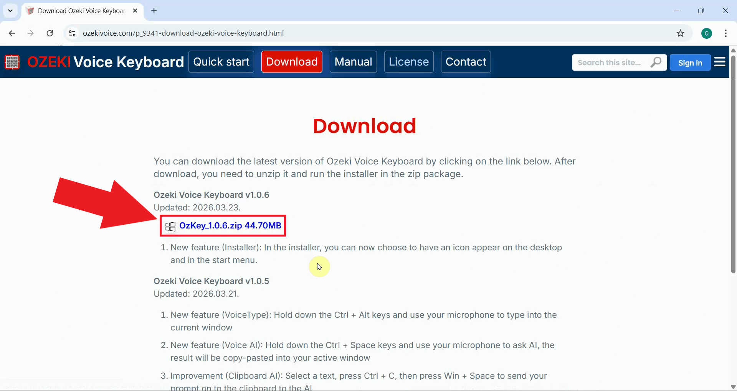The height and width of the screenshot is (391, 737).
Task: Click the OZEKI Voice Keyboard title link
Action: point(106,62)
